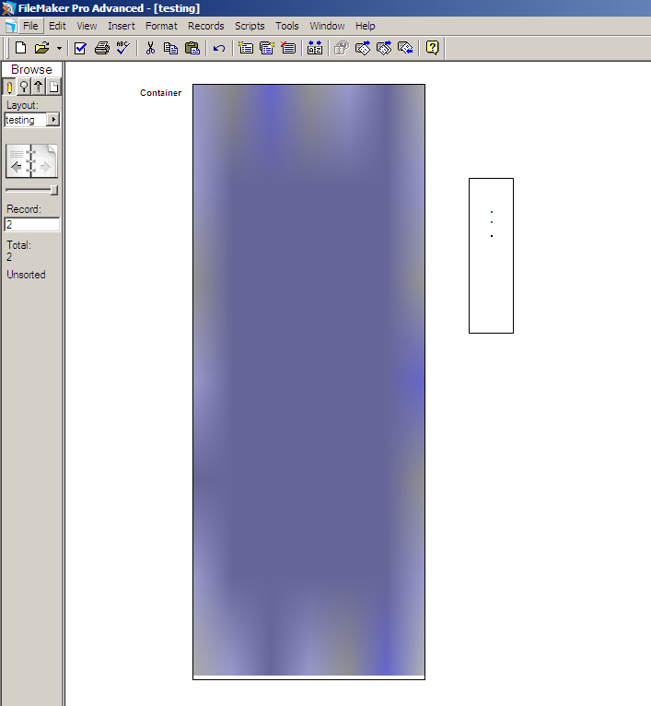This screenshot has height=706, width=651.
Task: Open the Scripts menu
Action: (x=250, y=26)
